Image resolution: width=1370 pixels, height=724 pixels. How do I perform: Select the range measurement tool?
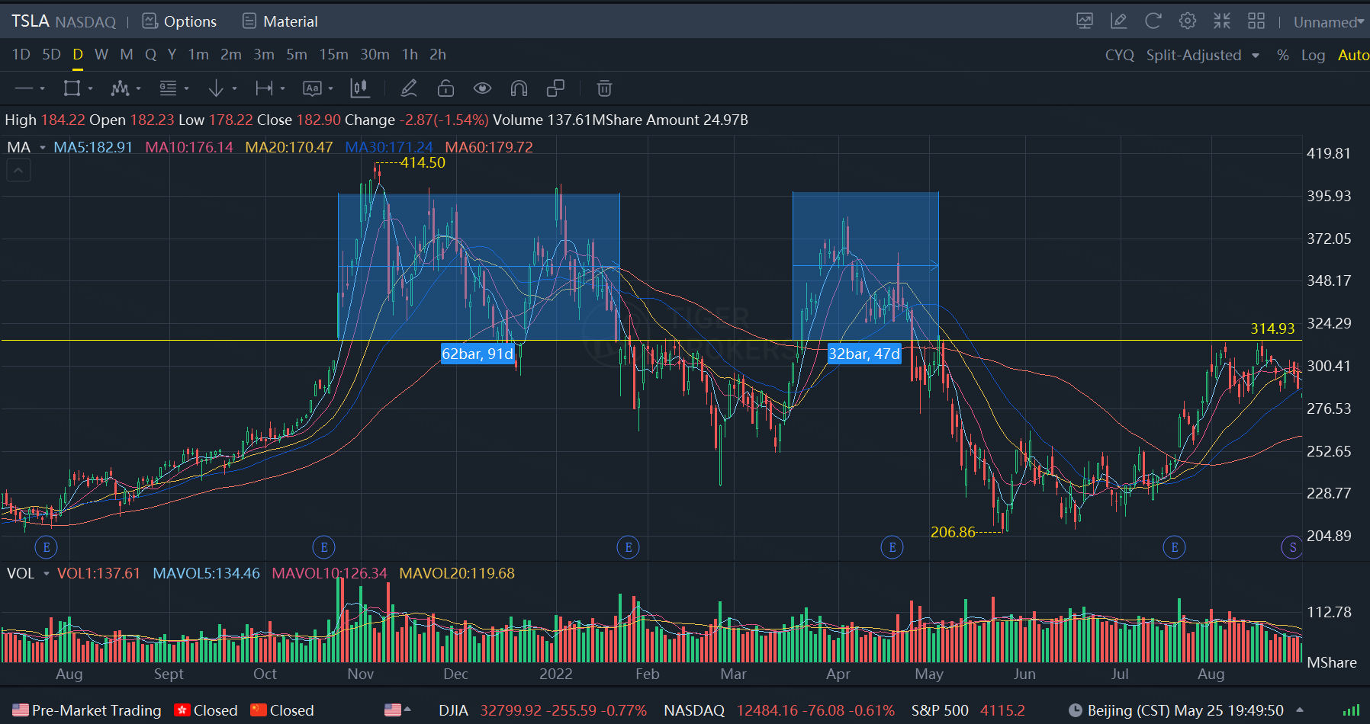pos(264,88)
